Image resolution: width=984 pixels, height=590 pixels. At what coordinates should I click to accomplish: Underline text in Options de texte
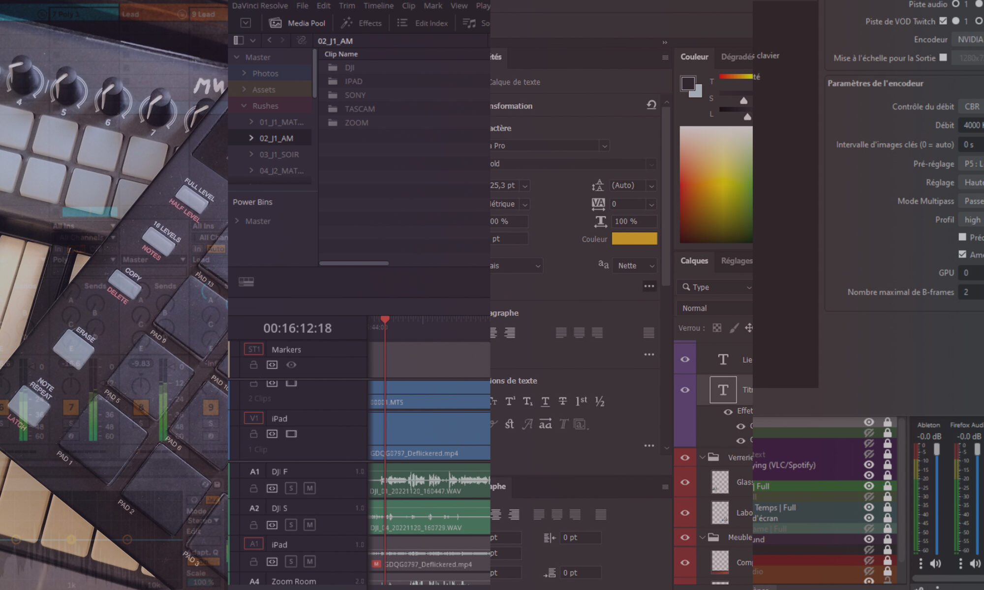pyautogui.click(x=545, y=401)
